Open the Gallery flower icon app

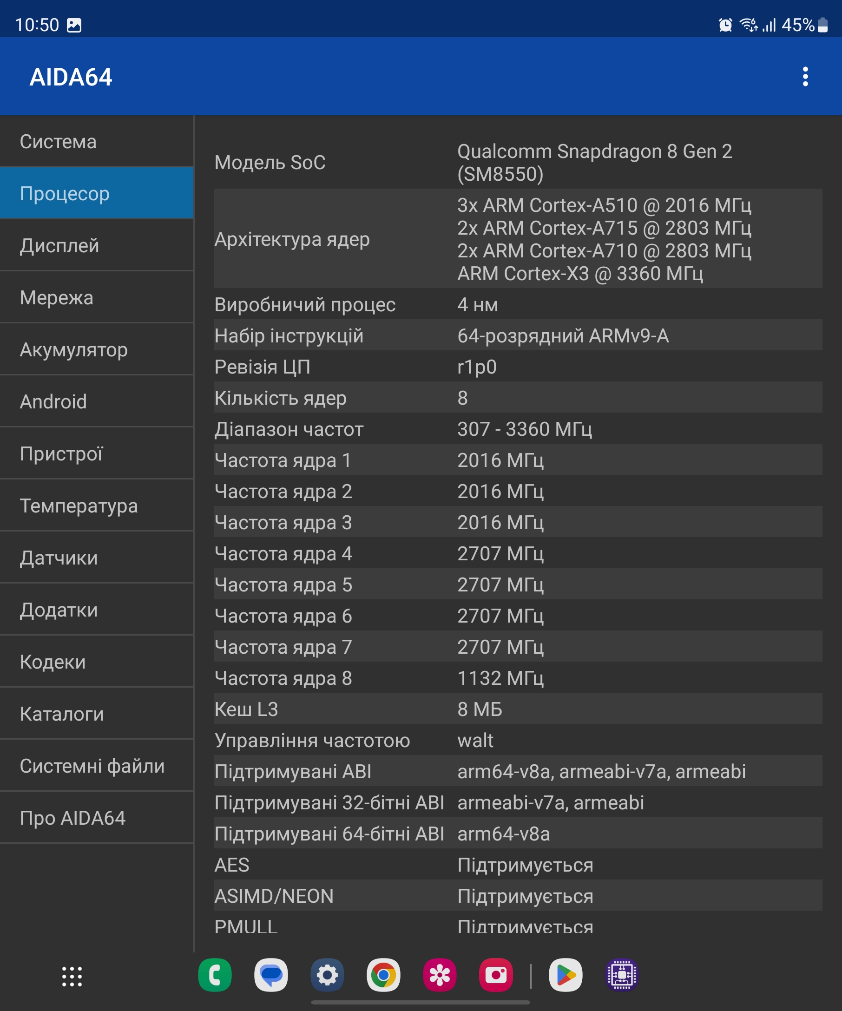[440, 975]
